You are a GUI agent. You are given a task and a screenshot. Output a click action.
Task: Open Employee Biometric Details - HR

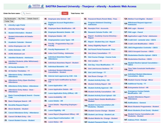(61, 32)
